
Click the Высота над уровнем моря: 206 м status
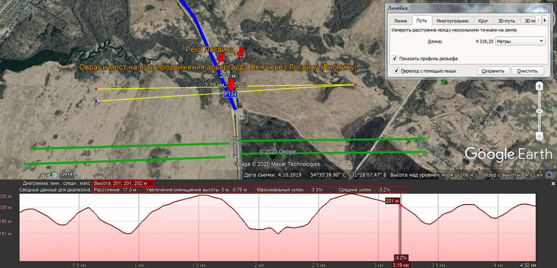pyautogui.click(x=432, y=175)
